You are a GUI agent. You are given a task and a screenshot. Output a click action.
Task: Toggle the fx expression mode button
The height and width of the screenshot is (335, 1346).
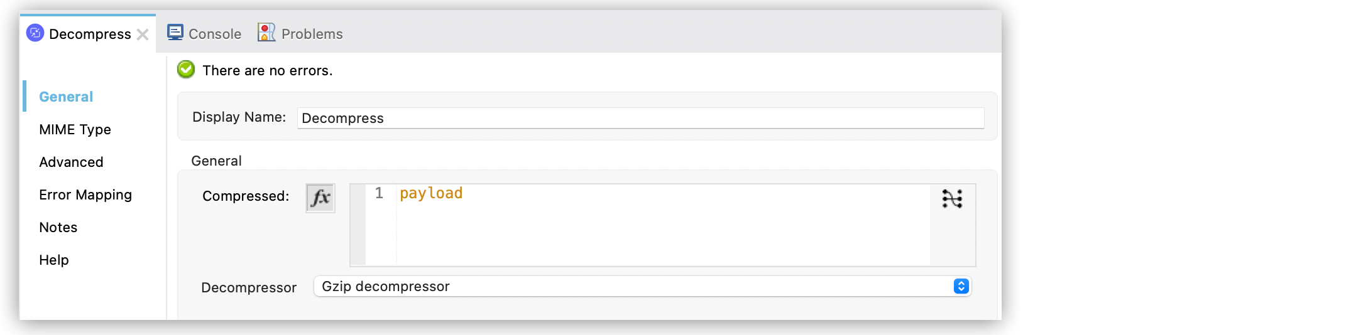tap(320, 198)
